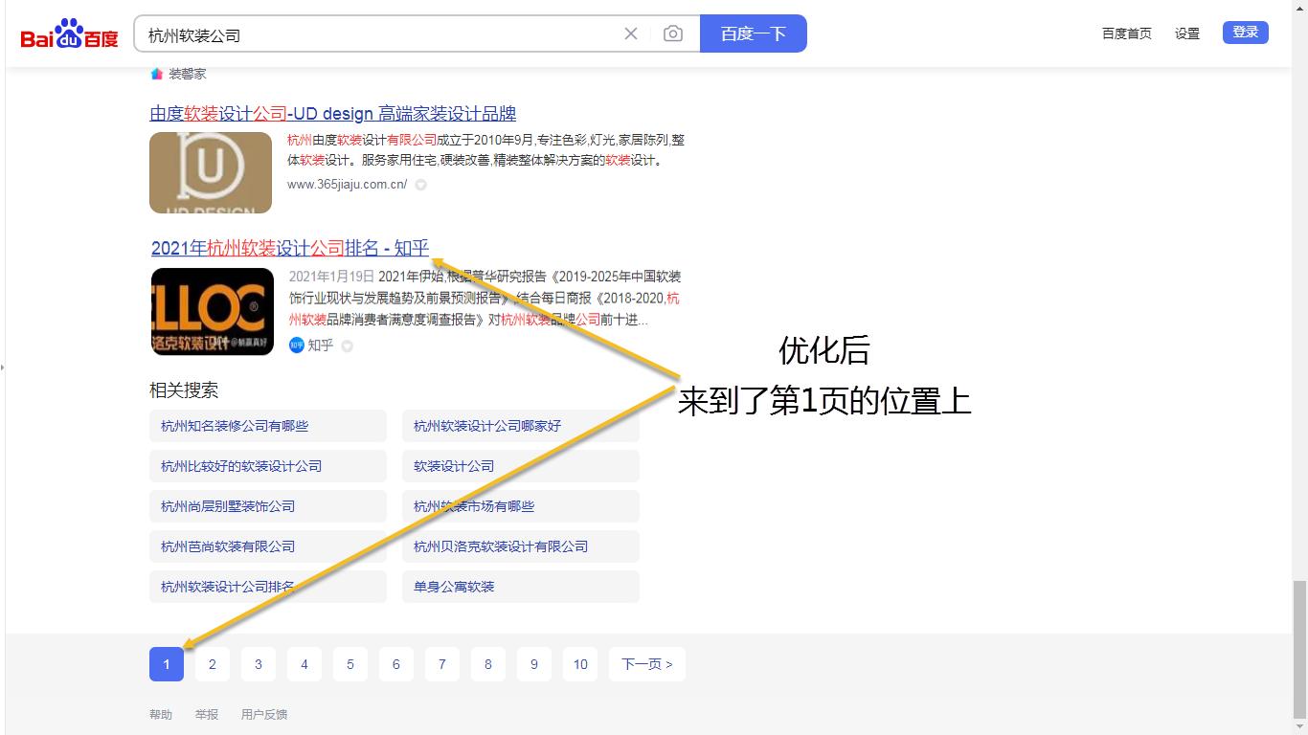This screenshot has height=735, width=1308.
Task: Open the chevron menu beside www.365jiaju.com.cn
Action: click(x=419, y=185)
